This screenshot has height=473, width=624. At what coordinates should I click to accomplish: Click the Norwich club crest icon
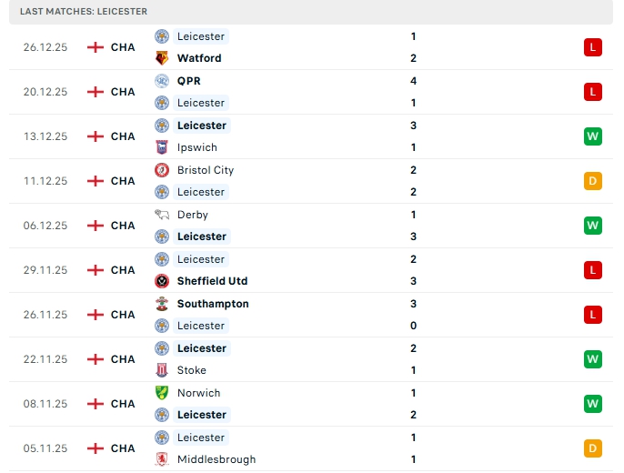coord(162,393)
